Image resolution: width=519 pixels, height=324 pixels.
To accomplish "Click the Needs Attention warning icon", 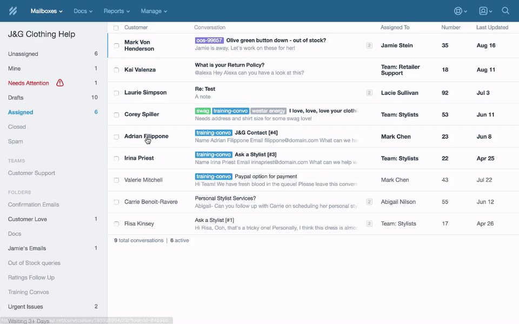I will point(60,83).
